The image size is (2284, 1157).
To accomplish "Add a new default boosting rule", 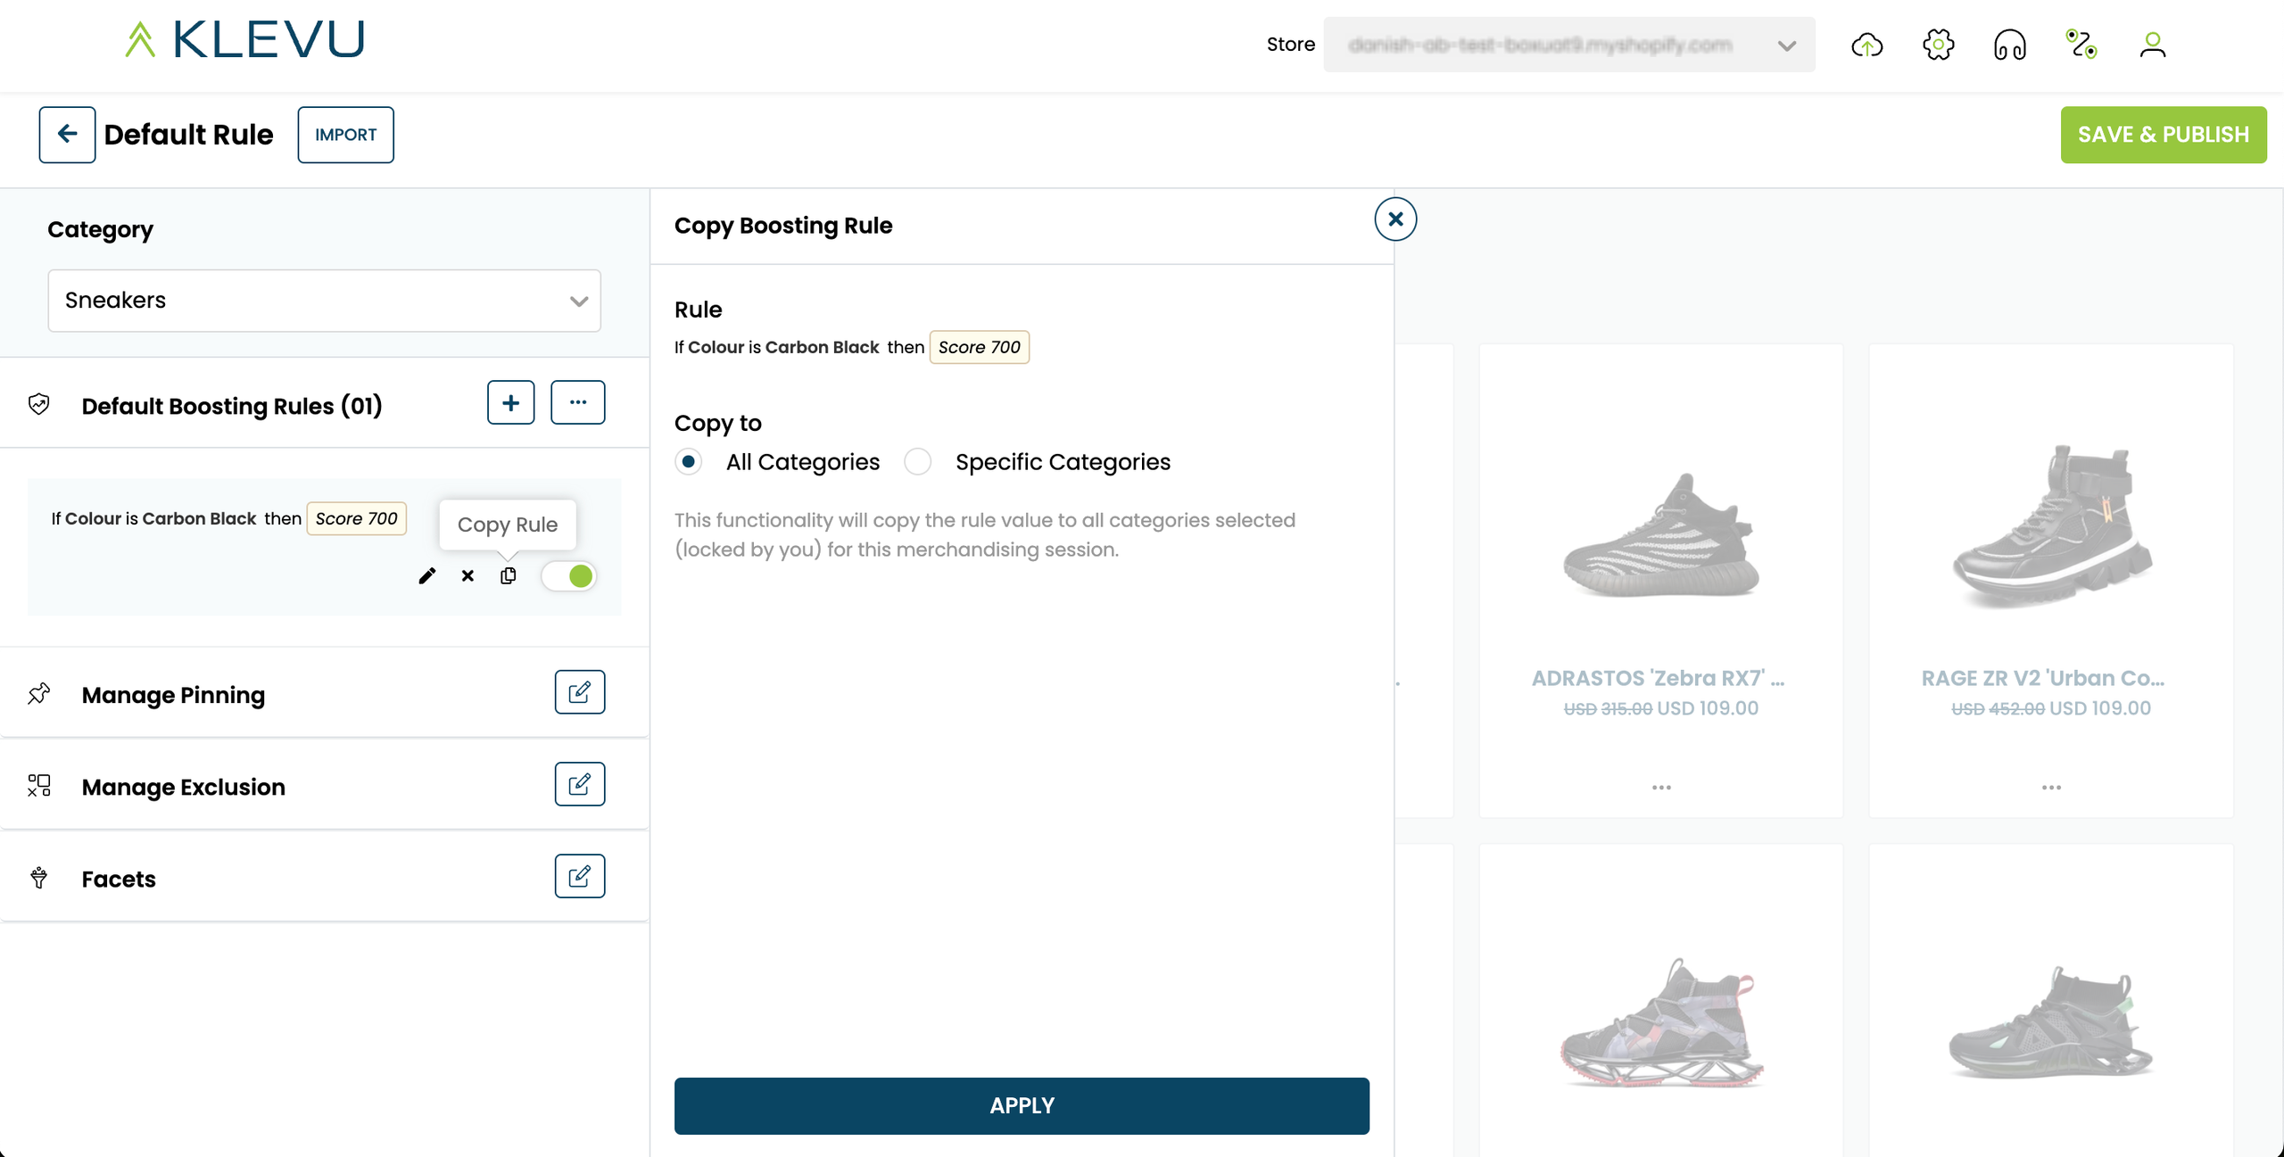I will (510, 402).
